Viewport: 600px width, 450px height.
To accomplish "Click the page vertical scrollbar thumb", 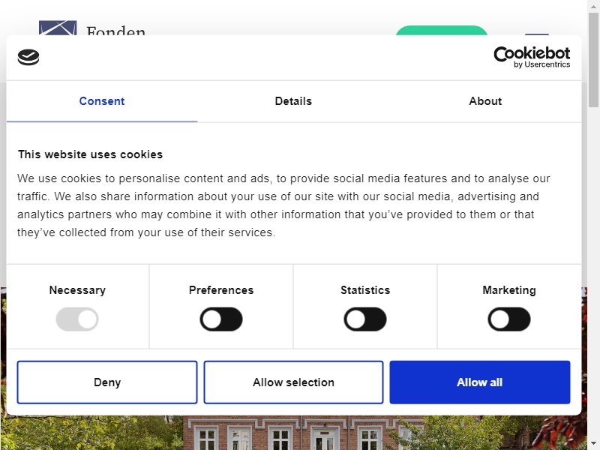I will pyautogui.click(x=593, y=59).
